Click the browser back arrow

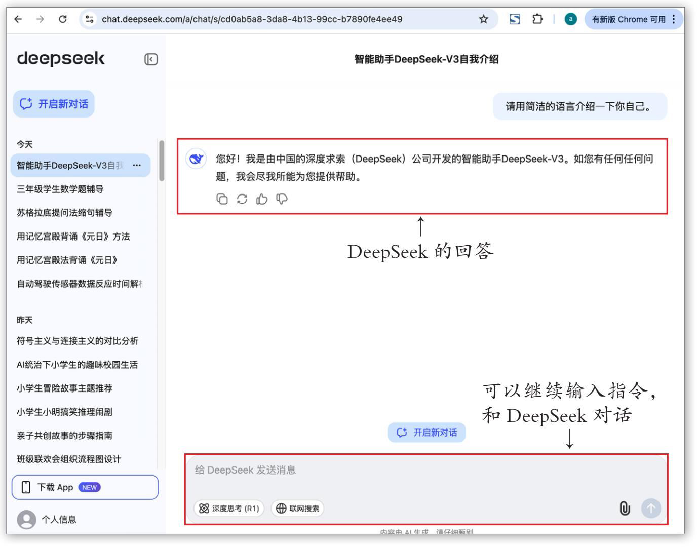pos(18,19)
